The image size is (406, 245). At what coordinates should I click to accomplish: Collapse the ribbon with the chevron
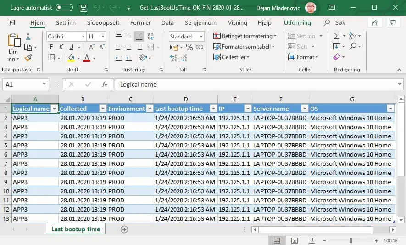coord(399,70)
